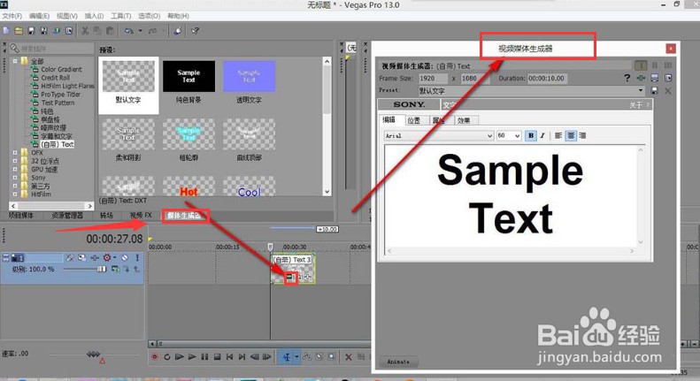
Task: Click the Undo toolbar icon
Action: point(129,31)
